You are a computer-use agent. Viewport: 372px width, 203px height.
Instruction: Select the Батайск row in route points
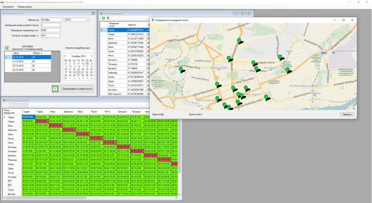coord(125,68)
